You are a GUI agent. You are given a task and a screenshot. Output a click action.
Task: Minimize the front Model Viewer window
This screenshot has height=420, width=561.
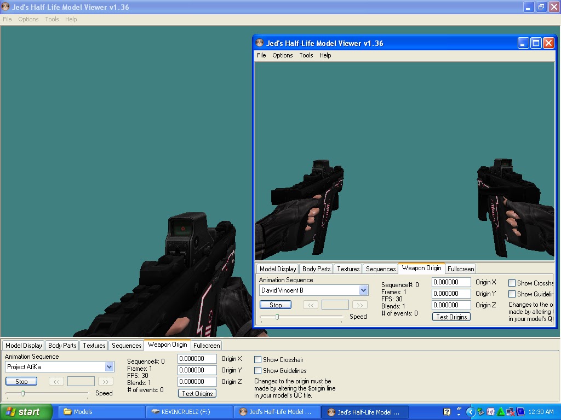click(x=523, y=43)
